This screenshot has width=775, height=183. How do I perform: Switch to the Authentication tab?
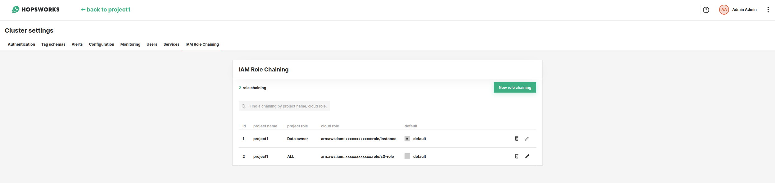click(21, 44)
